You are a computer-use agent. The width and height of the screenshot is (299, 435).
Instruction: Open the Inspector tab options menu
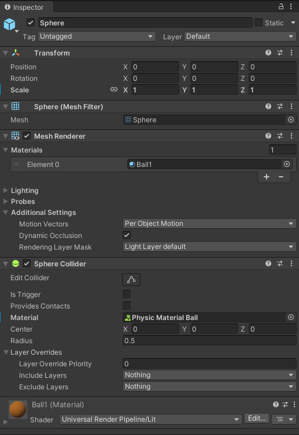pyautogui.click(x=291, y=6)
